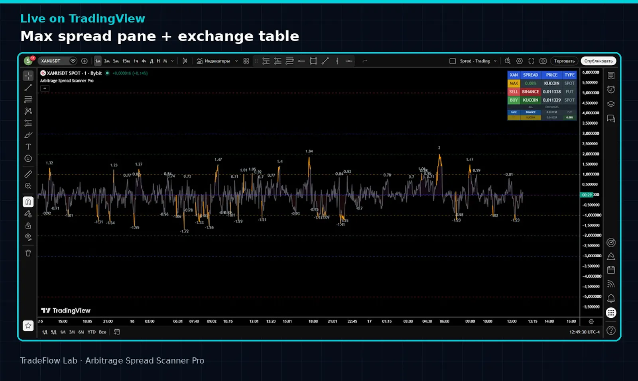
Task: Open the watchlist panel icon
Action: (611, 76)
